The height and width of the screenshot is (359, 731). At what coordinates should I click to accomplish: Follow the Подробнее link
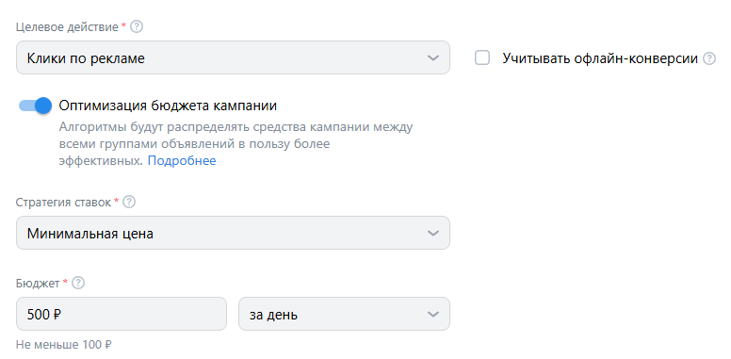tap(182, 161)
